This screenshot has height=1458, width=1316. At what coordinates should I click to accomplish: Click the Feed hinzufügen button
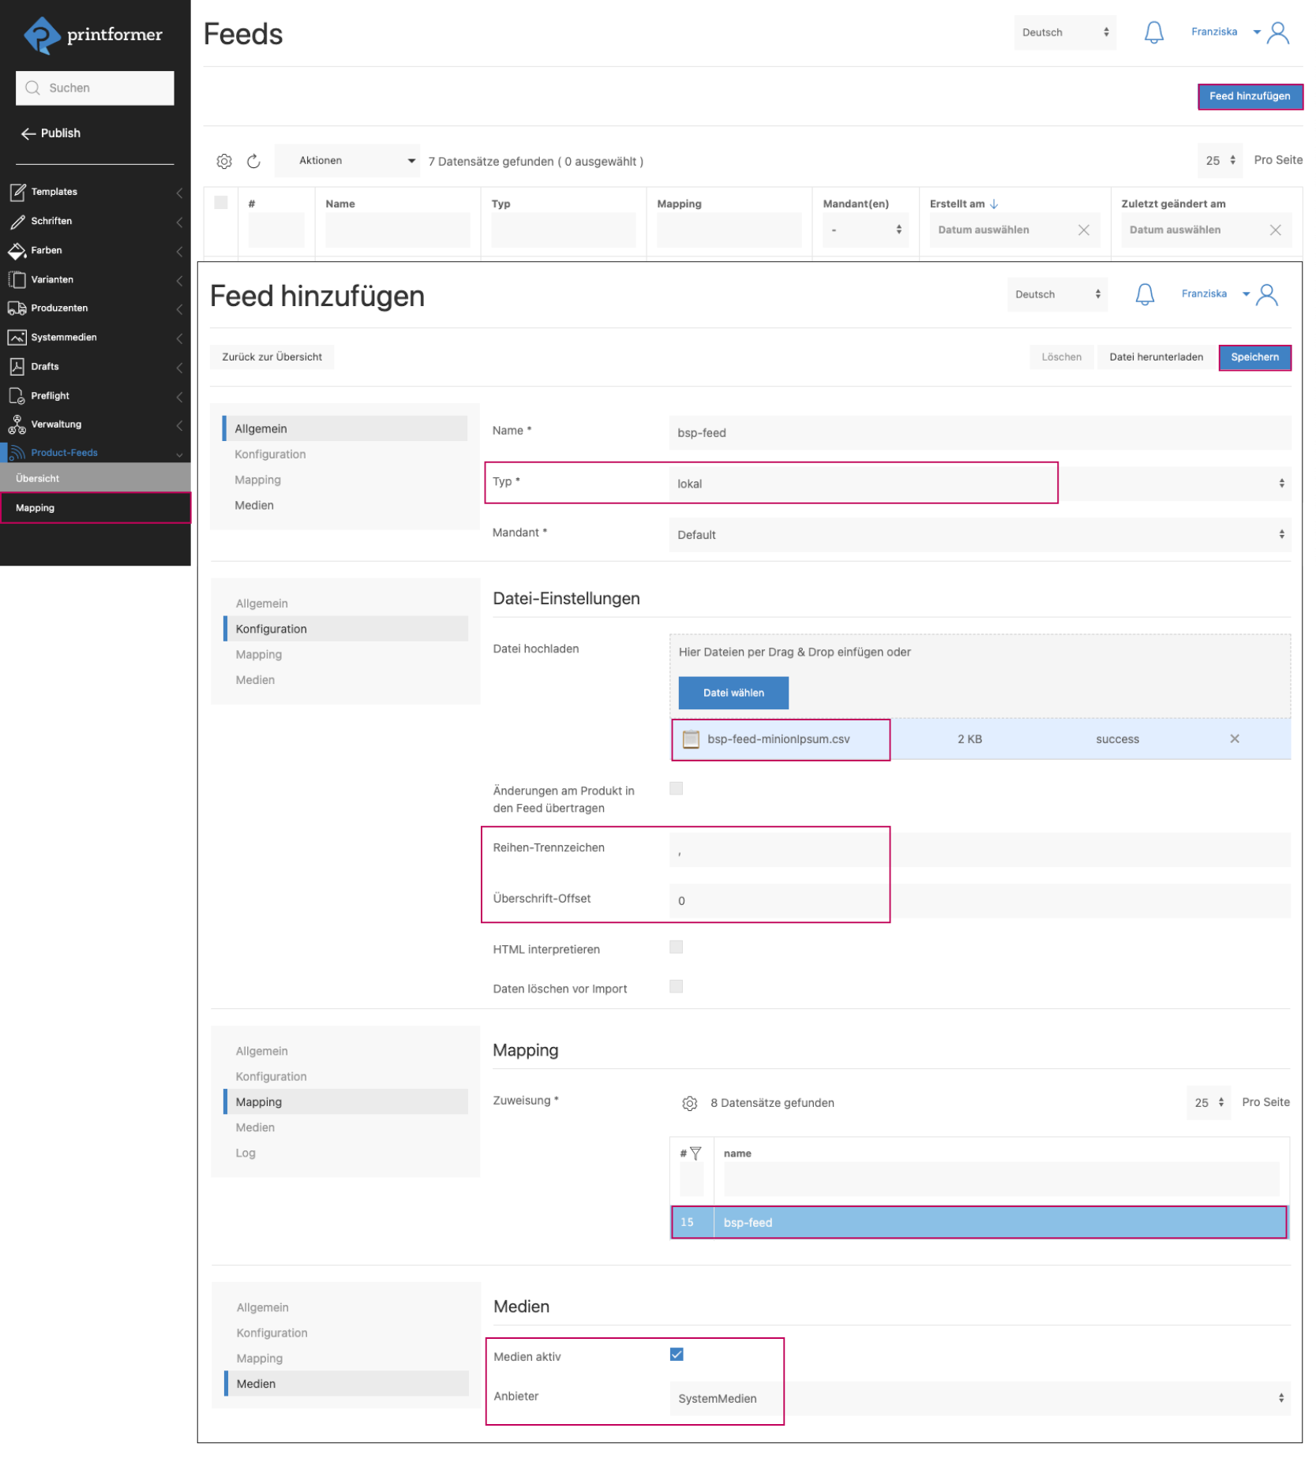click(x=1250, y=96)
